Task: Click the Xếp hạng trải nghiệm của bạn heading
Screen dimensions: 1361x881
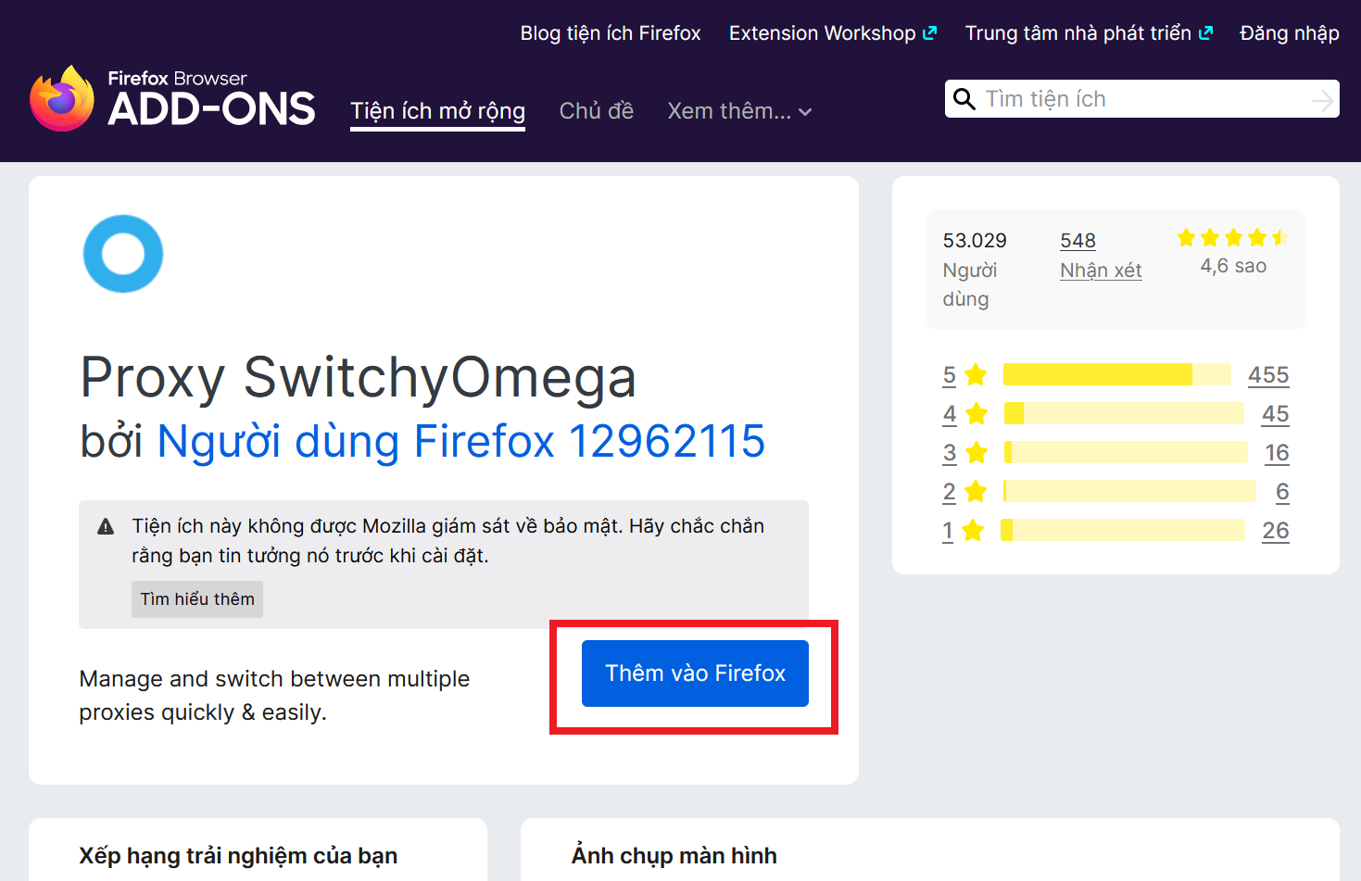Action: tap(238, 856)
